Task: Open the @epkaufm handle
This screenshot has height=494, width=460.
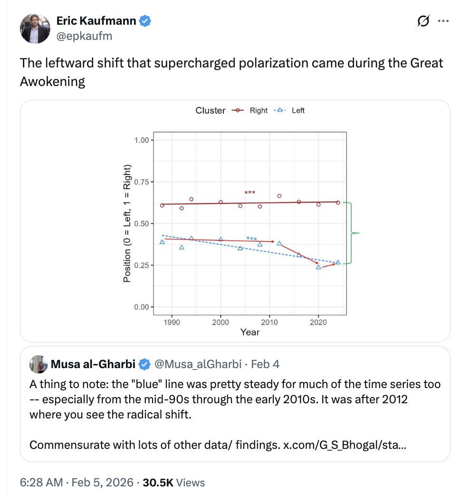Action: 84,36
